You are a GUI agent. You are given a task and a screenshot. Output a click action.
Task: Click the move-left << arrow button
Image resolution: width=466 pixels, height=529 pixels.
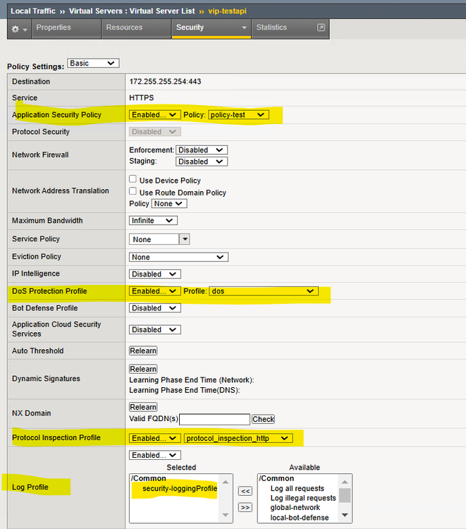coord(245,491)
